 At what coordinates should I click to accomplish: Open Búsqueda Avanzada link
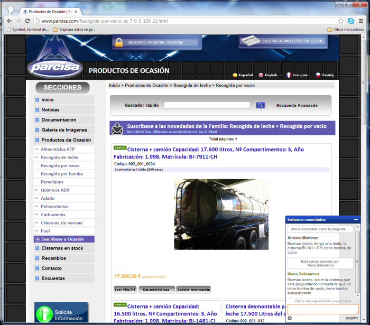click(297, 105)
